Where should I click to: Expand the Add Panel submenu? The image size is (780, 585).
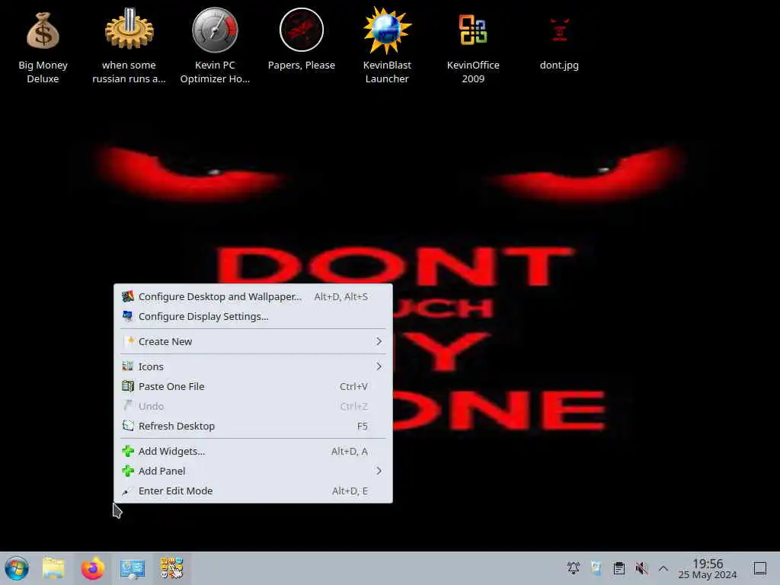click(x=253, y=471)
